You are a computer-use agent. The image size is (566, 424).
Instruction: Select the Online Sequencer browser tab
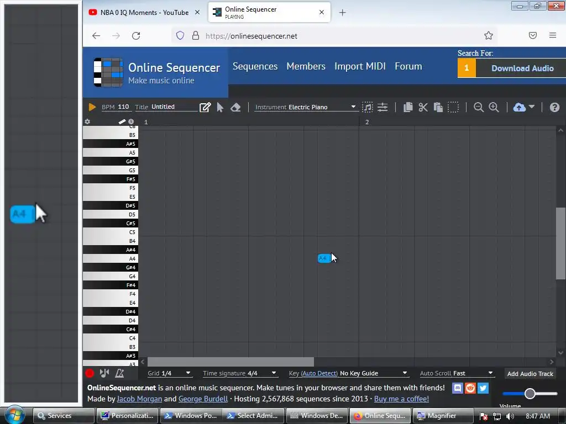(269, 12)
